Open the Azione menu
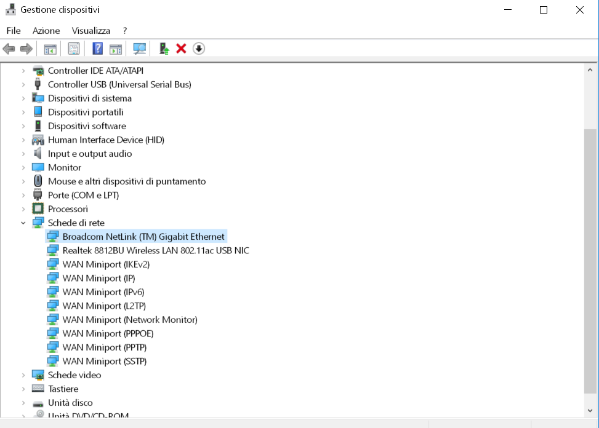The image size is (599, 428). pyautogui.click(x=46, y=31)
